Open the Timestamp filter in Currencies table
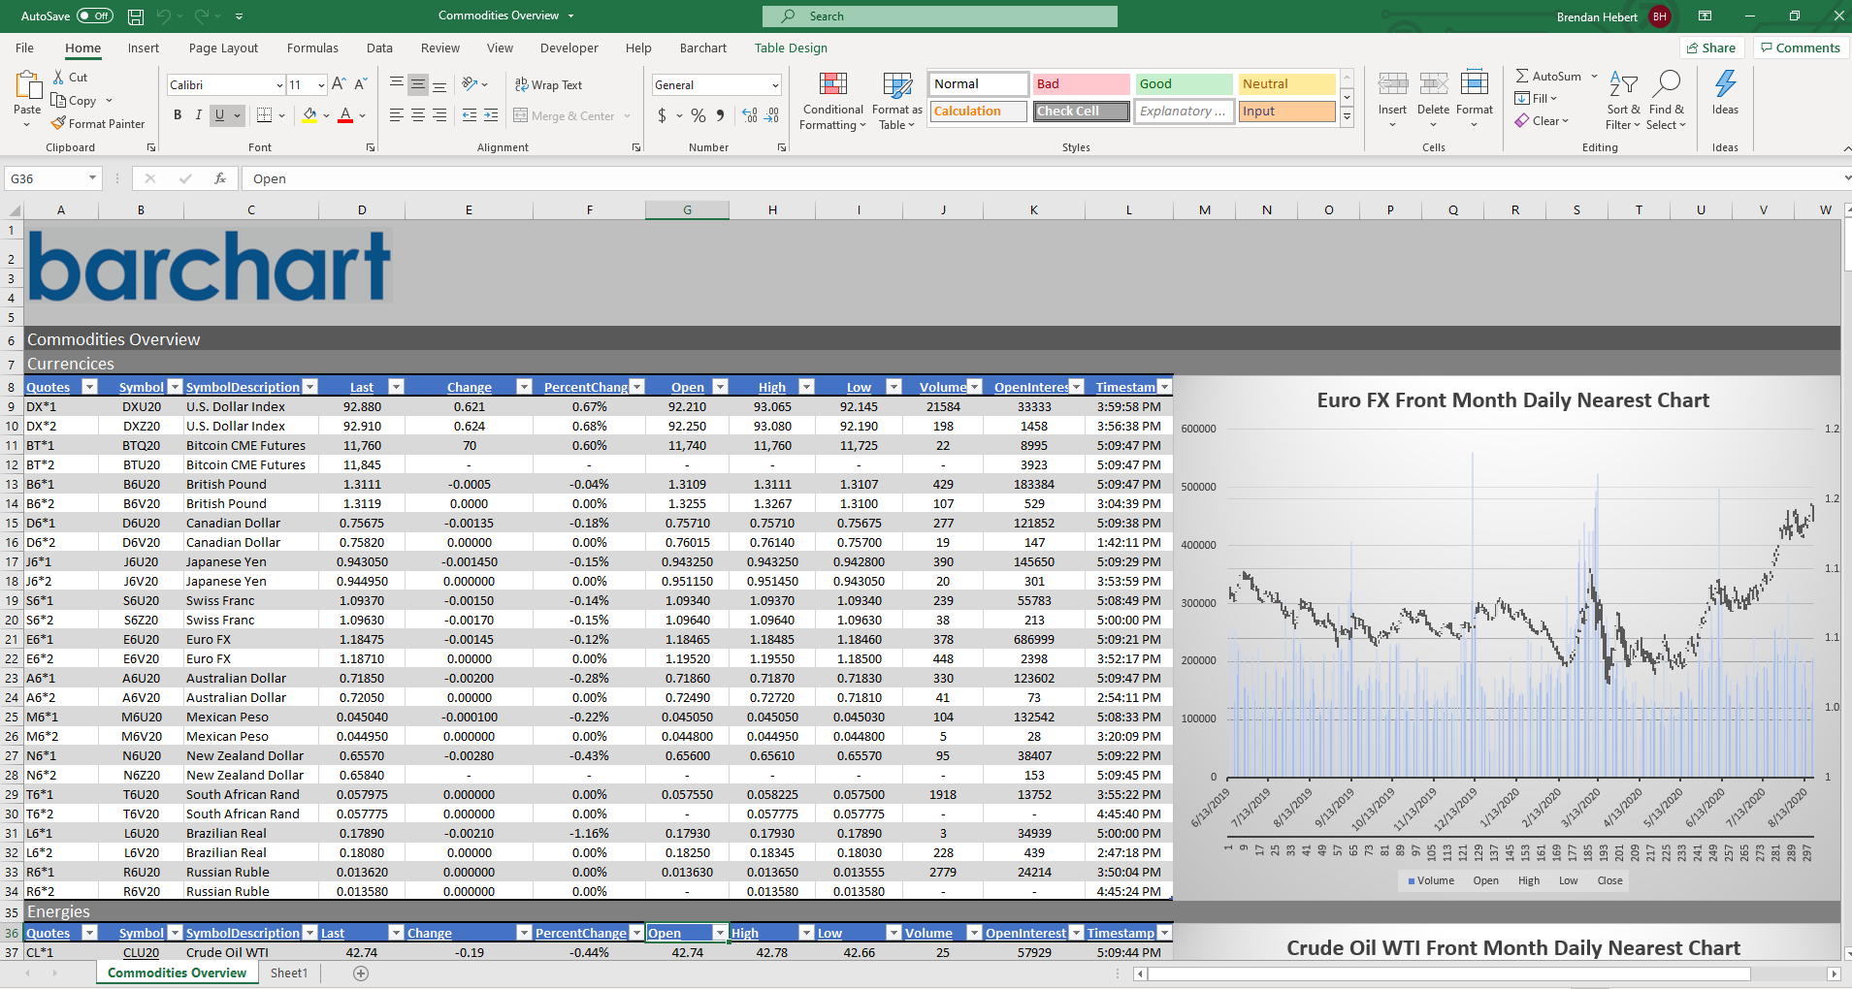Screen dimensions: 1852x989 pos(1164,387)
